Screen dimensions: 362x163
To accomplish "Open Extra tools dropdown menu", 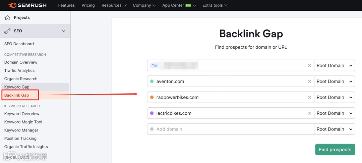I will (x=215, y=5).
